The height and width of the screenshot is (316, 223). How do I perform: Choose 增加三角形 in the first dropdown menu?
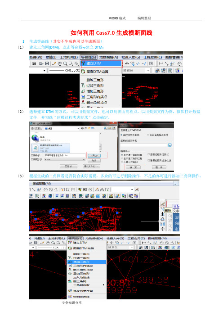click(x=101, y=91)
